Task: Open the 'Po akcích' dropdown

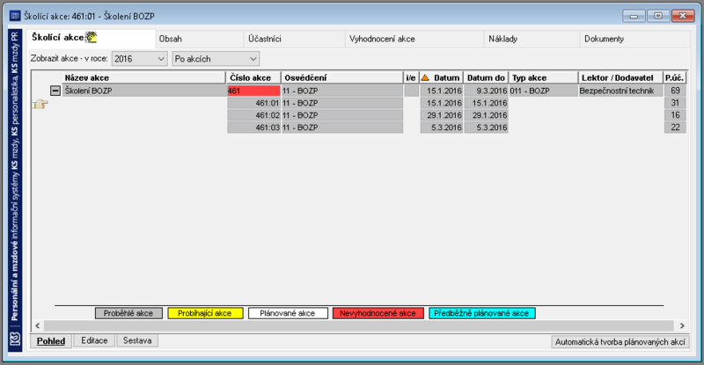Action: pyautogui.click(x=216, y=59)
